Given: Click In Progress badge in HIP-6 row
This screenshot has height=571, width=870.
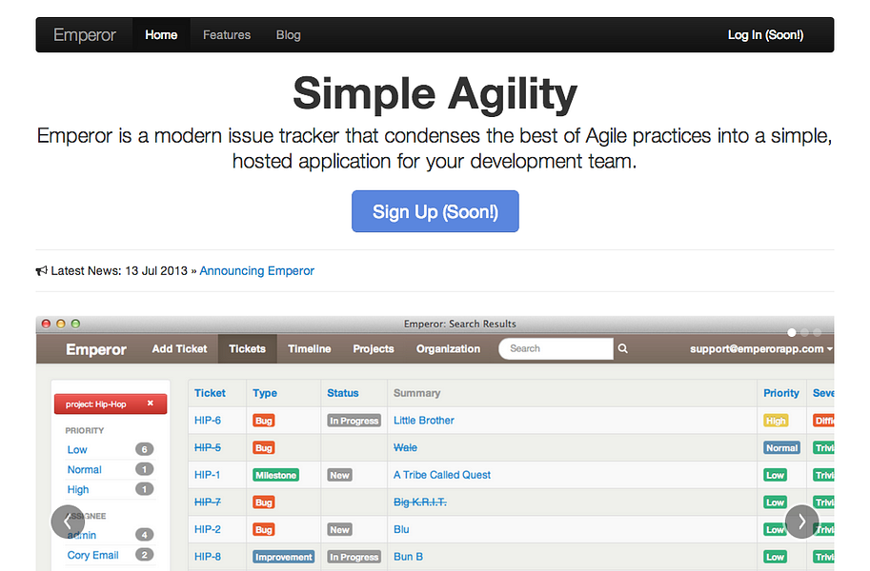Looking at the screenshot, I should [354, 421].
